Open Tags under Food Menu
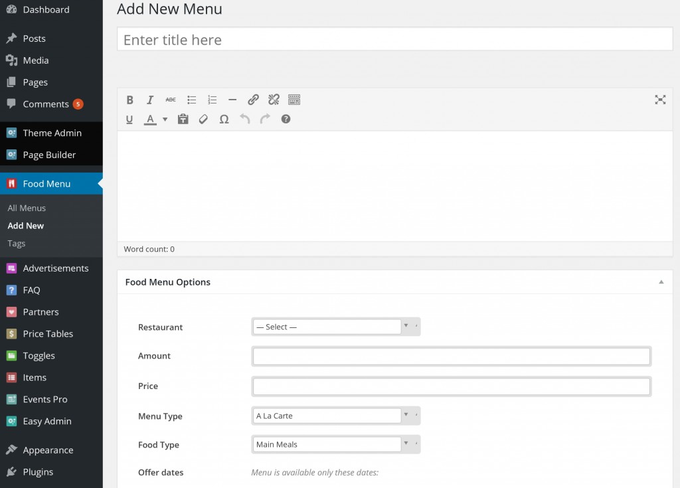The width and height of the screenshot is (680, 488). [17, 244]
